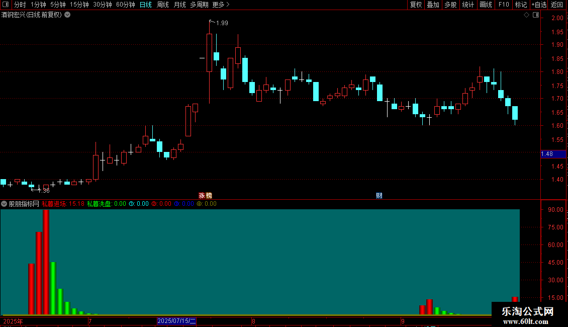
Task: Click the month 7 timeline label
Action: click(90, 321)
